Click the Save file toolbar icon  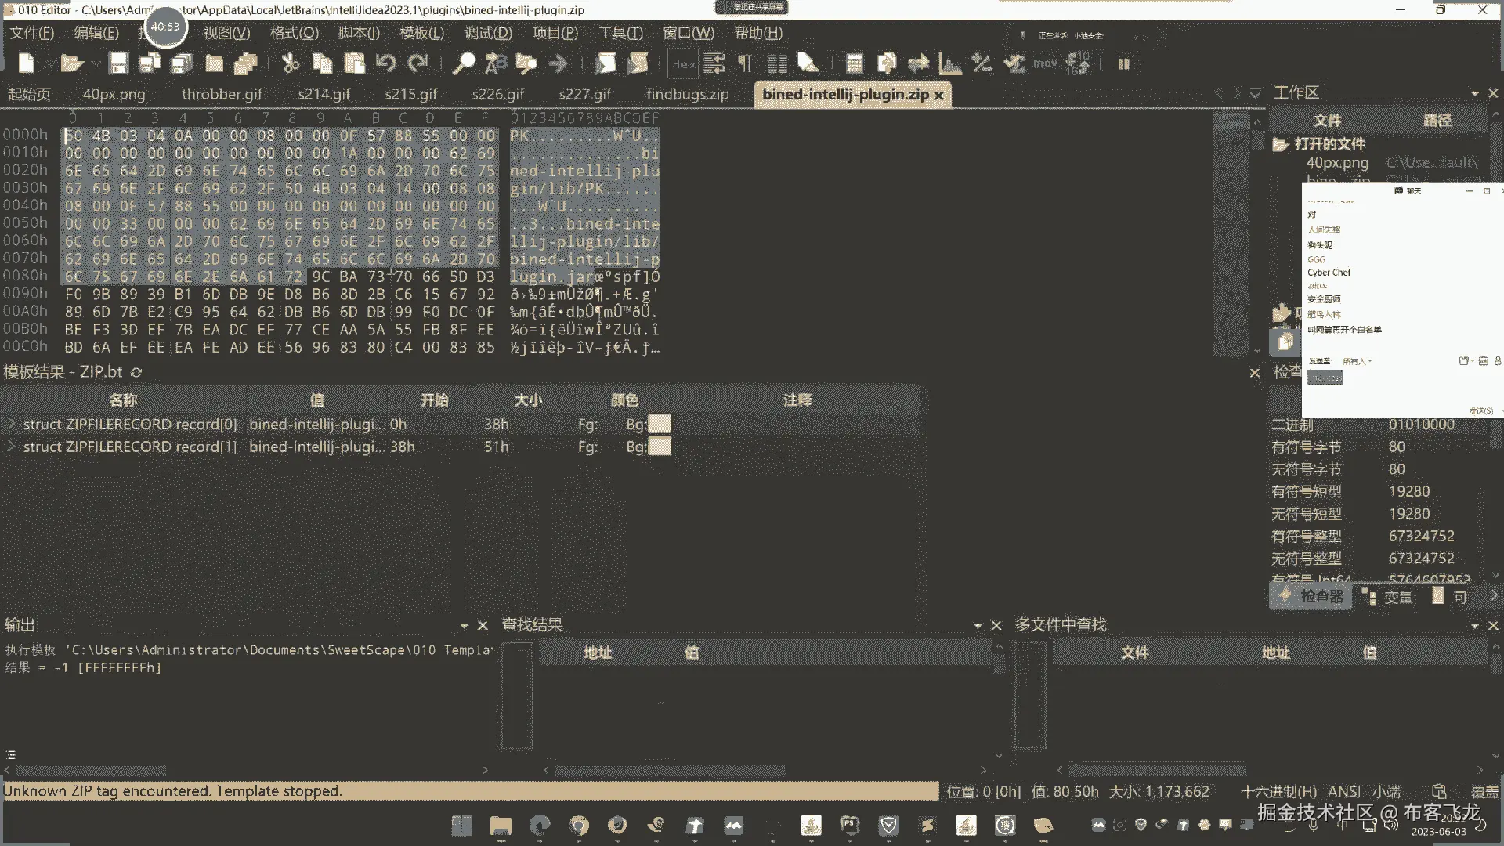pos(118,63)
